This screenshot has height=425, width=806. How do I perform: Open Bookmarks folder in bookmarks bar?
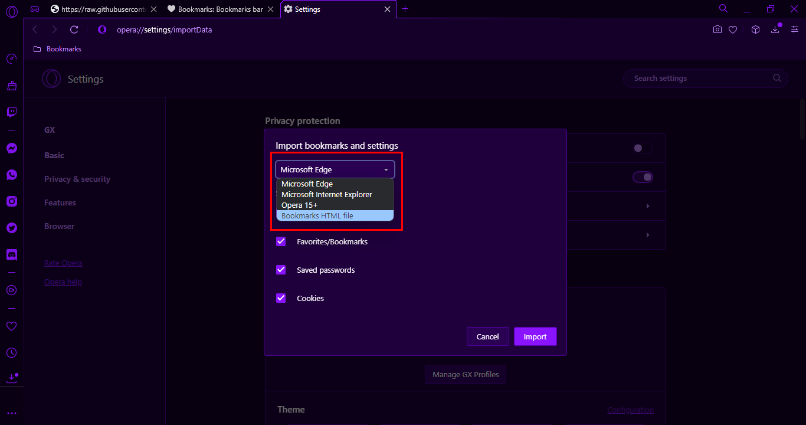(x=57, y=49)
